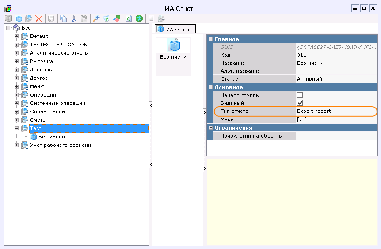Click the magnifier search icon in toolbar
The width and height of the screenshot is (381, 249).
point(96,19)
